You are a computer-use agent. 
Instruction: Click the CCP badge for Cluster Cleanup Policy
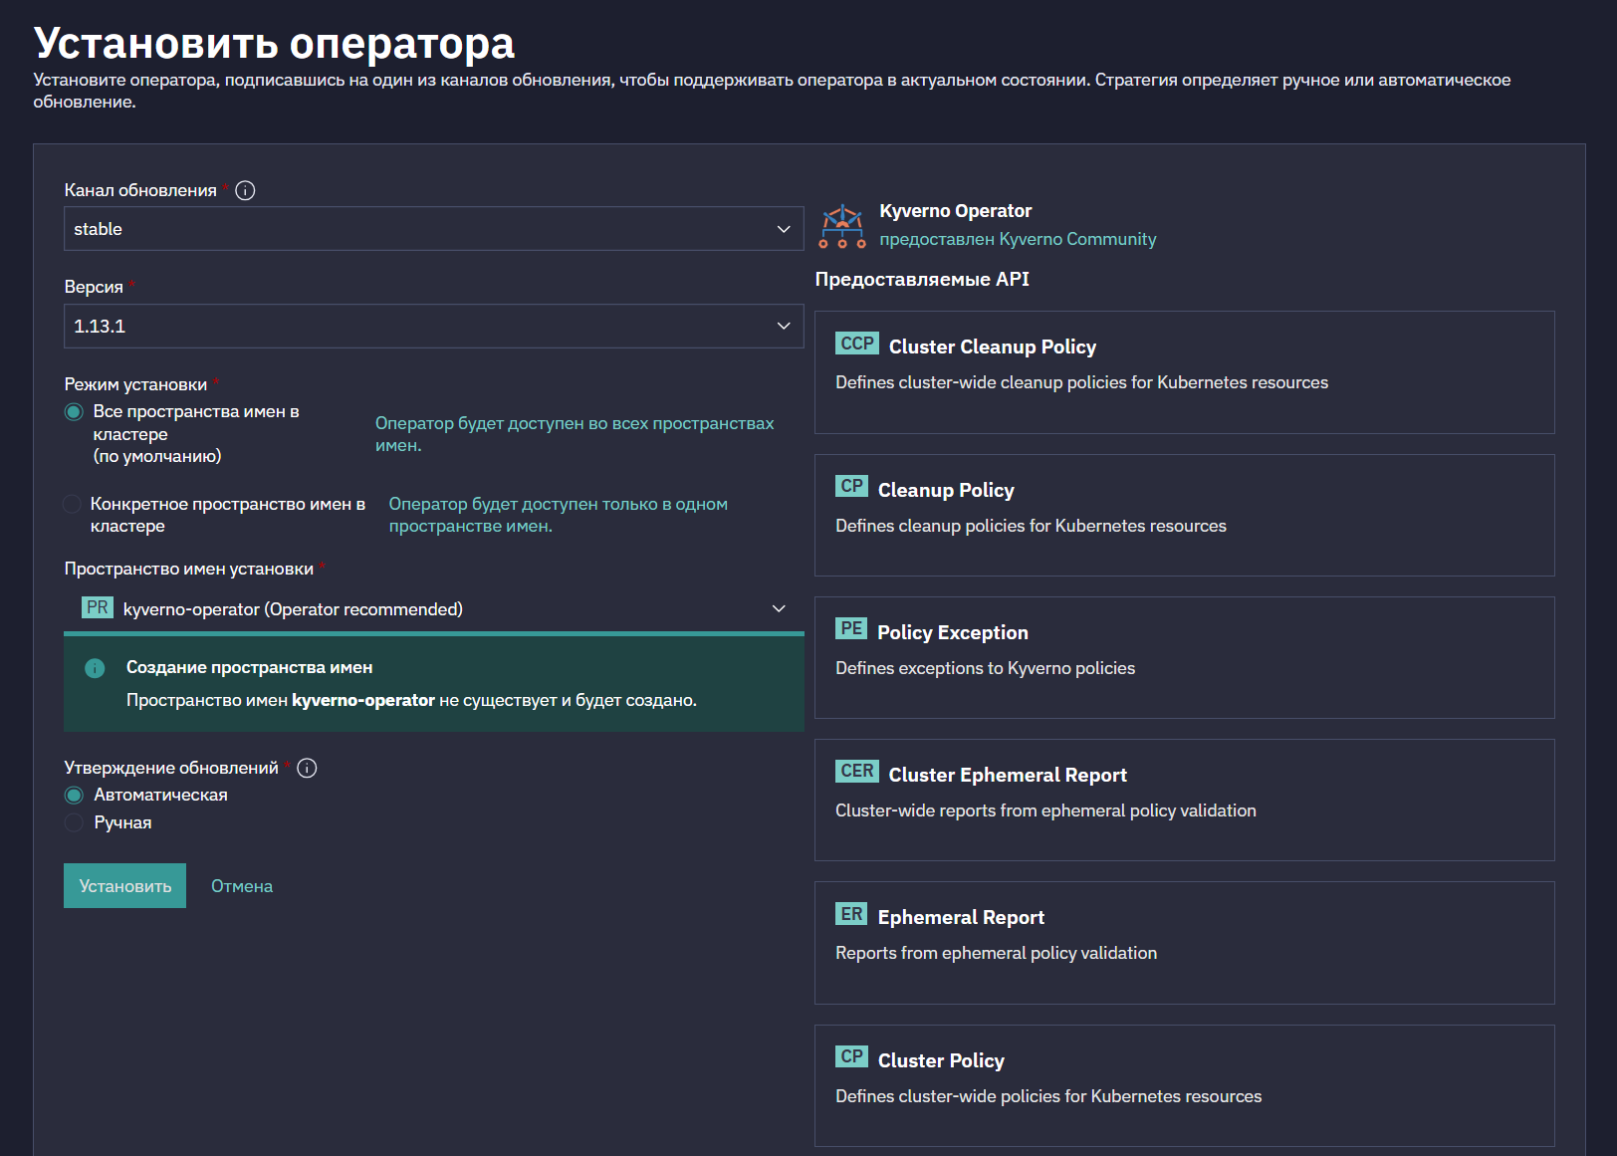[x=856, y=344]
